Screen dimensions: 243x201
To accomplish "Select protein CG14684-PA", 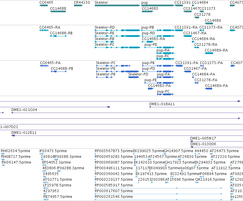I will pos(193,77).
